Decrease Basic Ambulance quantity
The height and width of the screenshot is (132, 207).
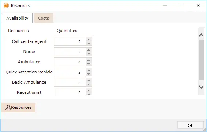tap(89, 84)
